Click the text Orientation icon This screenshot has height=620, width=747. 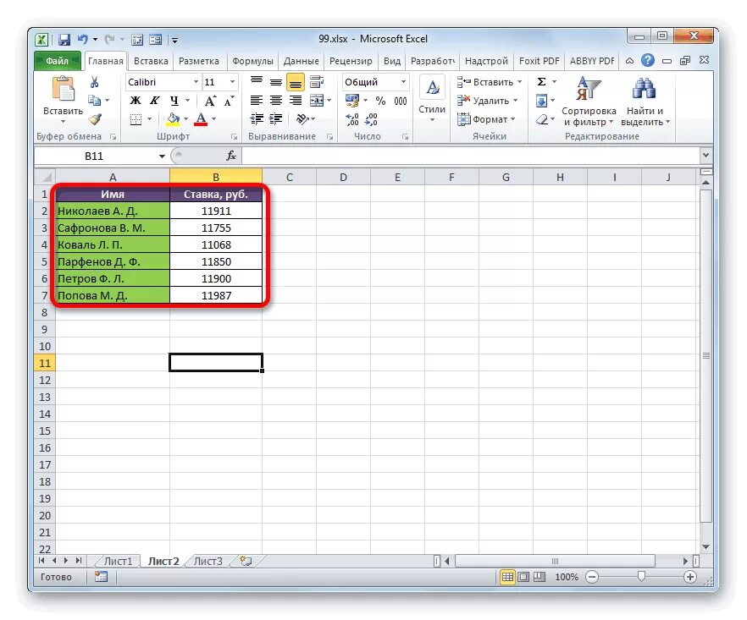[302, 119]
